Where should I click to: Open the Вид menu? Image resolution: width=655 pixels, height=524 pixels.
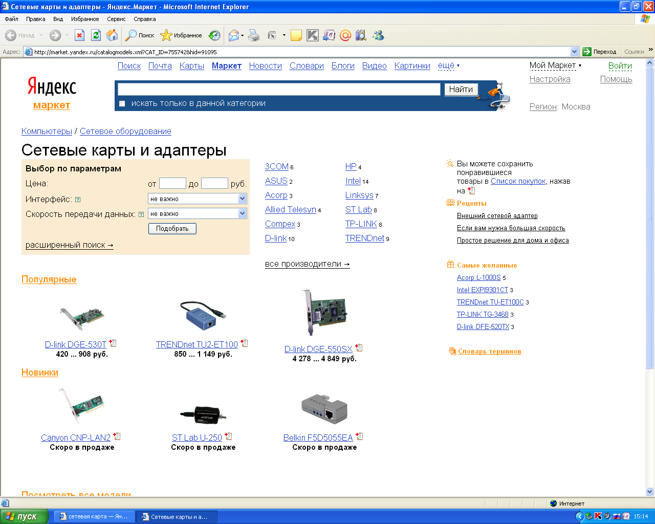coord(58,19)
